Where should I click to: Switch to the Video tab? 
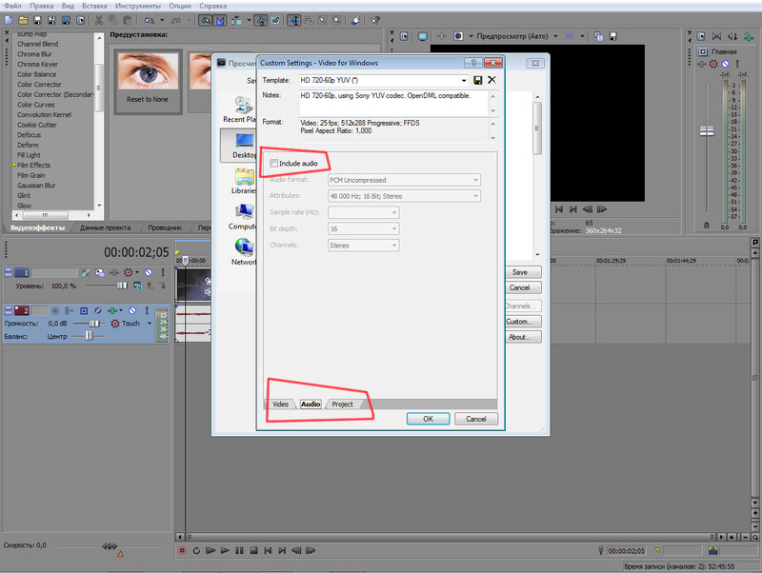click(x=280, y=405)
